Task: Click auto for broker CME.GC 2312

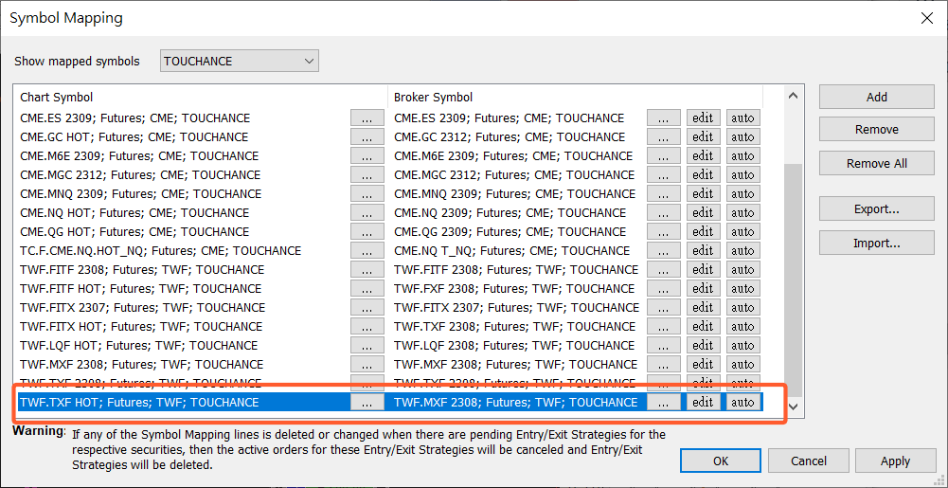Action: pyautogui.click(x=743, y=137)
